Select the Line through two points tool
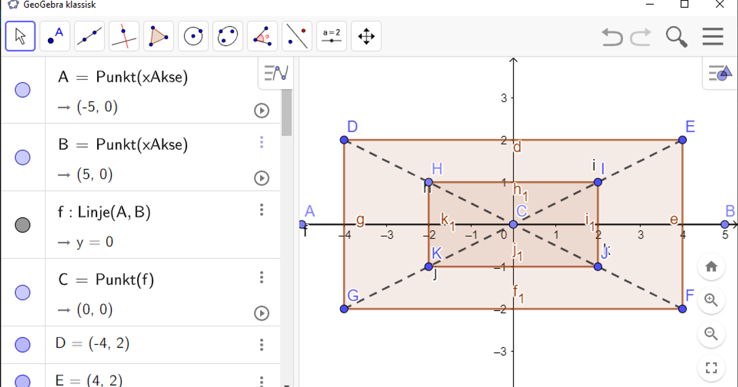Viewport: 738px width, 387px height. (x=90, y=36)
